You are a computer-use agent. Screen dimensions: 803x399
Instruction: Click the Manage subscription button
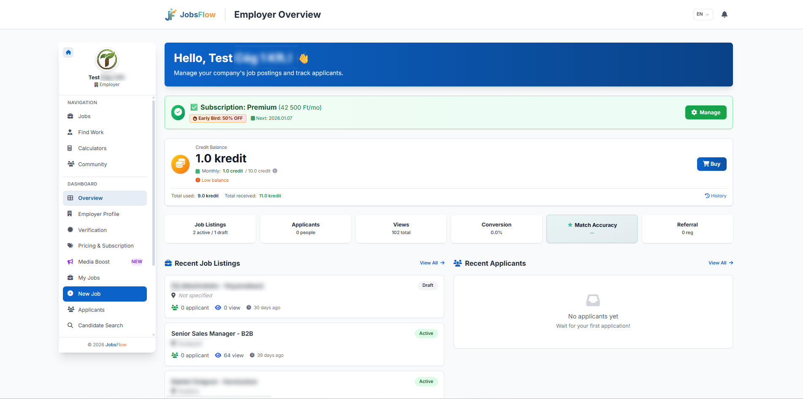click(706, 112)
